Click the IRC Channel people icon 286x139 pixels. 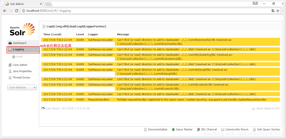pos(198,130)
